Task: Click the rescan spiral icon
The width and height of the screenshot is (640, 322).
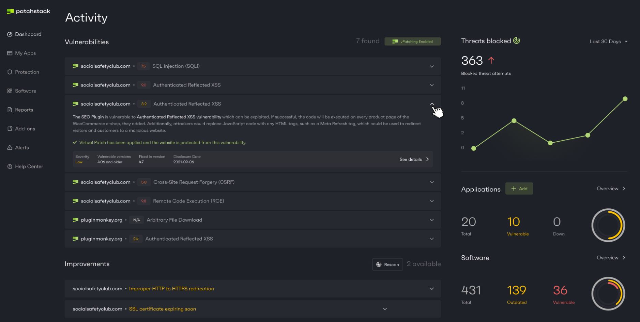Action: coord(379,264)
